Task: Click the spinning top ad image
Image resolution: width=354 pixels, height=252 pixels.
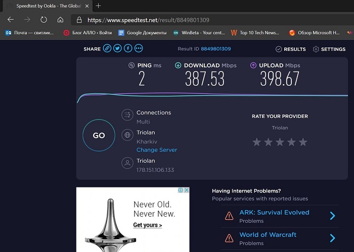Action: [110, 225]
